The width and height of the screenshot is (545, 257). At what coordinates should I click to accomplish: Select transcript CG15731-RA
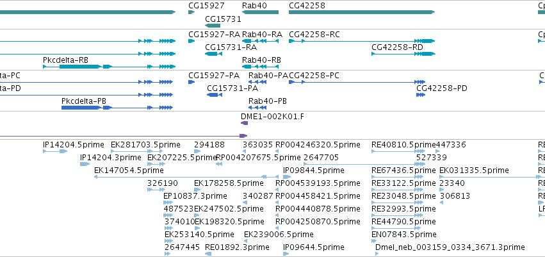(231, 47)
